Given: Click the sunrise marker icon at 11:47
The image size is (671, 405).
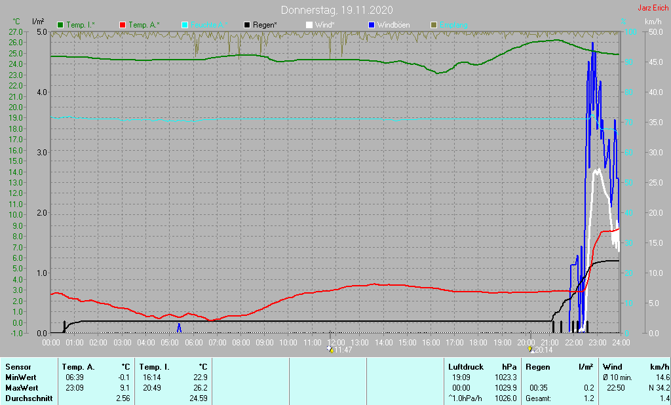Looking at the screenshot, I should [330, 350].
